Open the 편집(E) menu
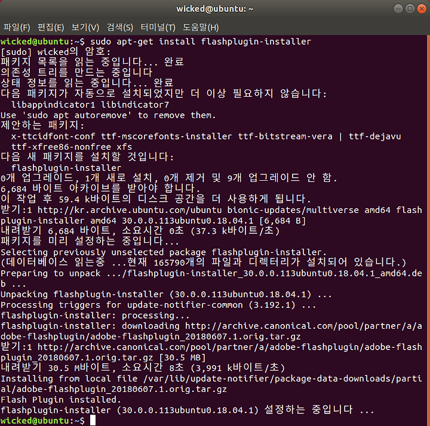This screenshot has height=426, width=430. click(x=51, y=27)
